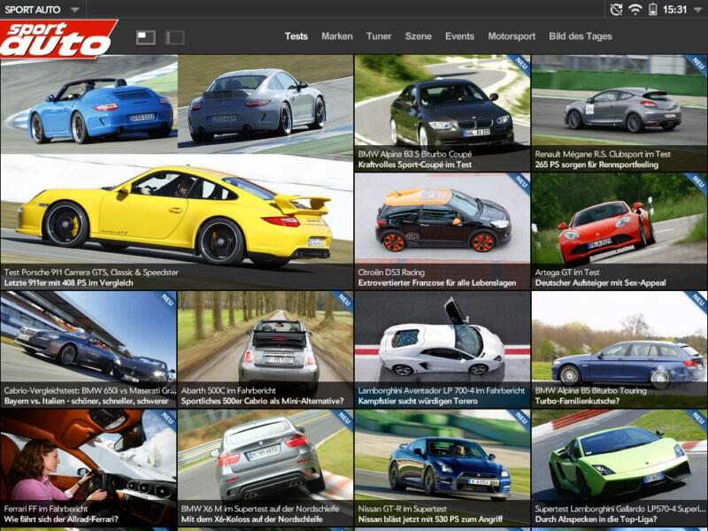Screen dimensions: 708x531
Task: Click the sport auto logo
Action: point(58,39)
